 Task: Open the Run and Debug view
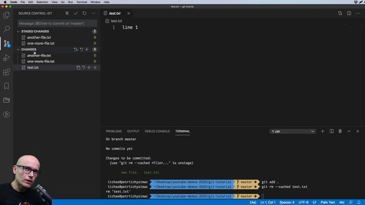pyautogui.click(x=6, y=58)
